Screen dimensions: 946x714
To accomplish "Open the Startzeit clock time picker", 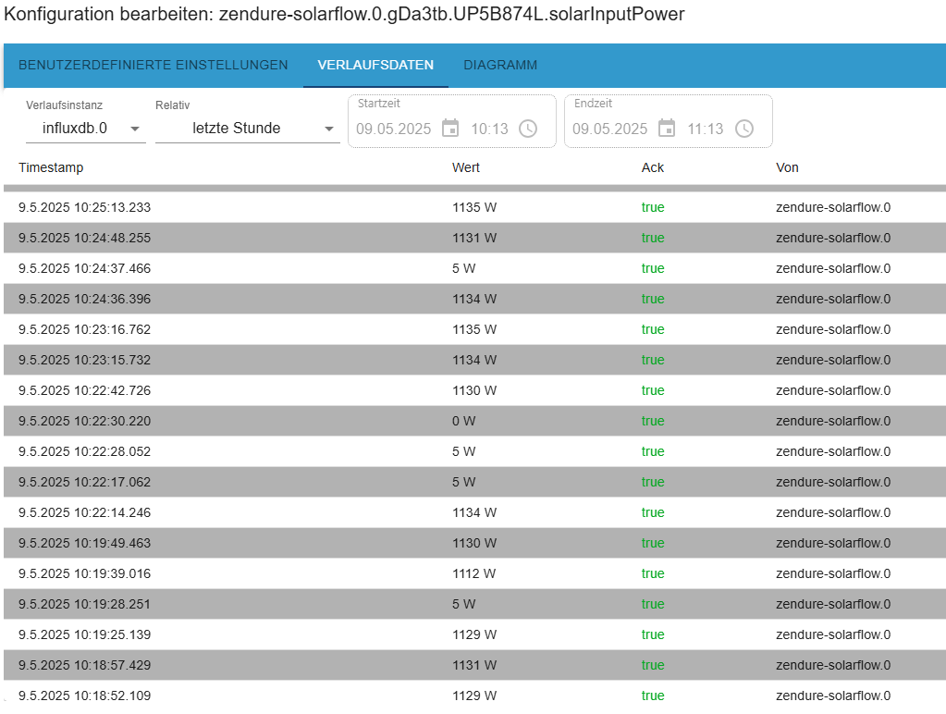I will tap(528, 129).
